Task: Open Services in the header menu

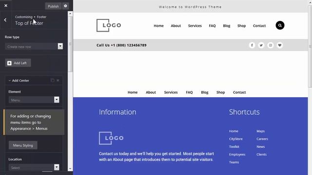Action: coord(195,26)
